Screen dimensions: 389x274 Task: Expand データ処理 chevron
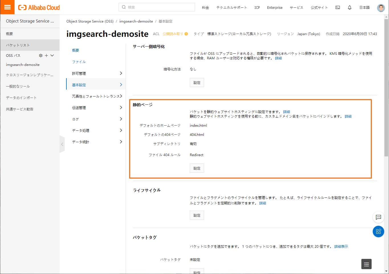coord(121,130)
